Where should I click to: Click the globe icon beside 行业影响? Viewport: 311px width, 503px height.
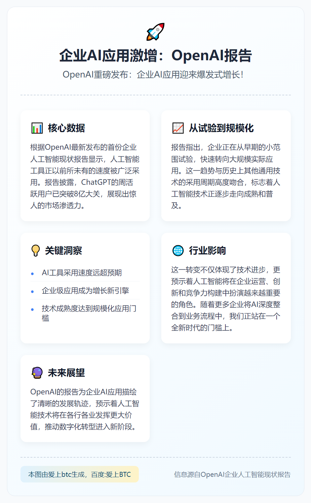pos(178,251)
